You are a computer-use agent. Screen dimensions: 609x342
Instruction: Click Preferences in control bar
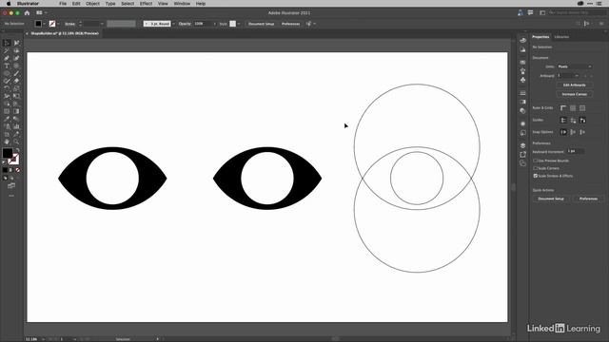[x=290, y=24]
